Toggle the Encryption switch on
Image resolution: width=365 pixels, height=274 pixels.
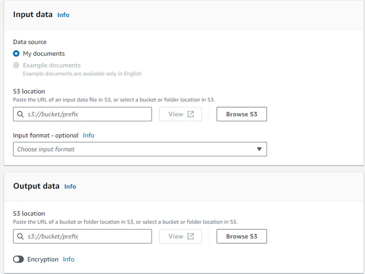18,259
